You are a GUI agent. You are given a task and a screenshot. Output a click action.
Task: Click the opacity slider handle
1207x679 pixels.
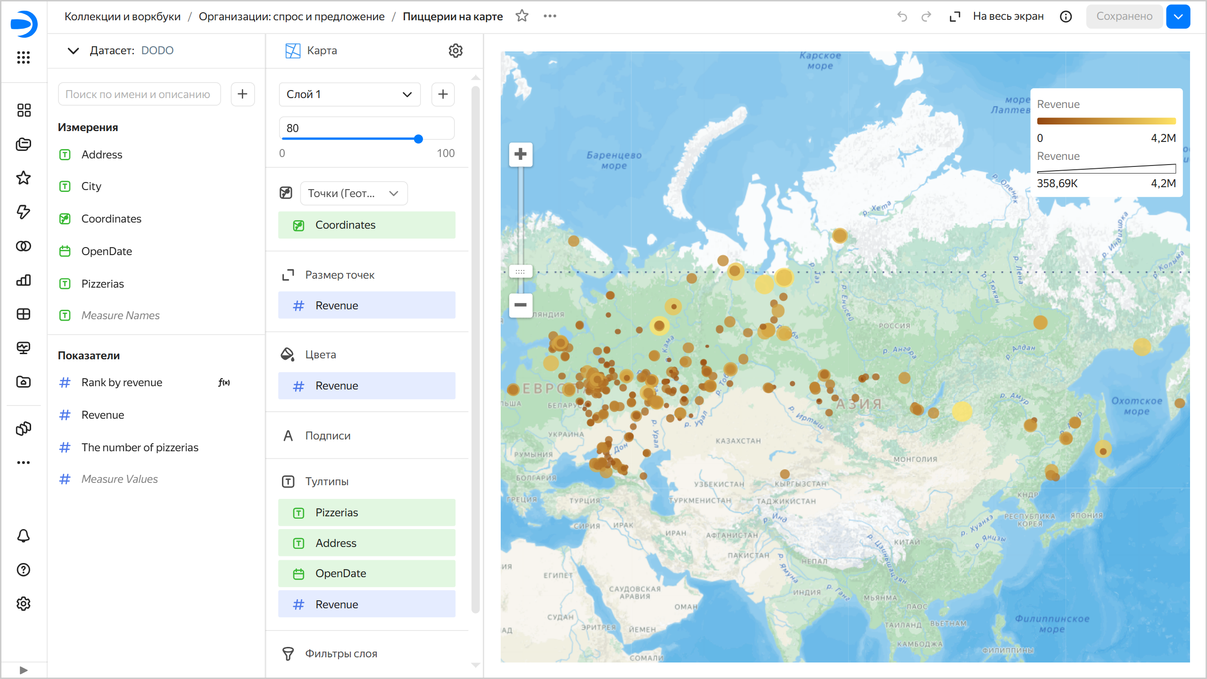[418, 139]
